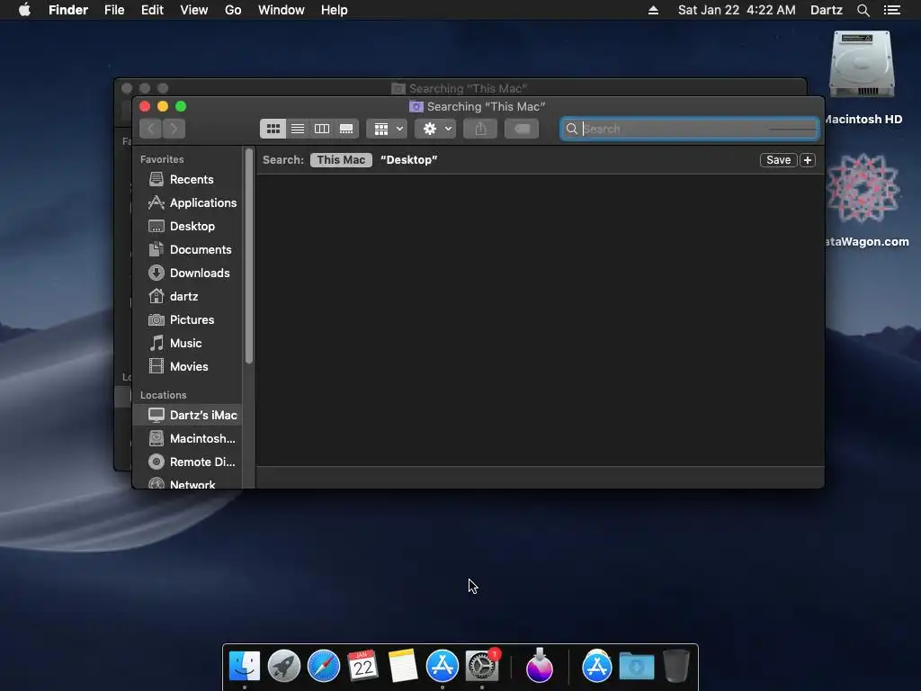
Task: Open Desktop in the sidebar
Action: tap(188, 226)
